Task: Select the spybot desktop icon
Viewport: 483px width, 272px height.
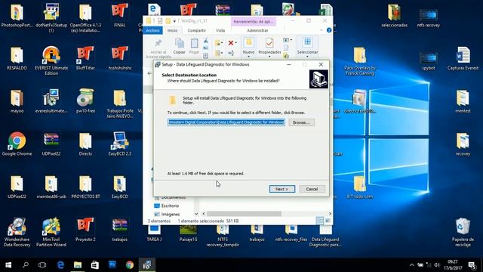Action: (x=429, y=60)
